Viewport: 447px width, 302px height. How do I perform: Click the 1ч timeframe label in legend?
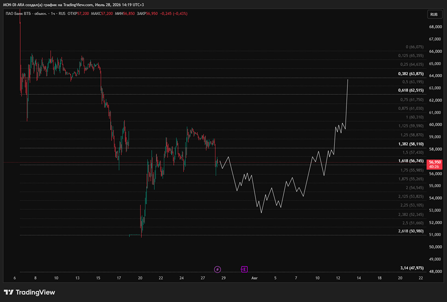coord(53,14)
